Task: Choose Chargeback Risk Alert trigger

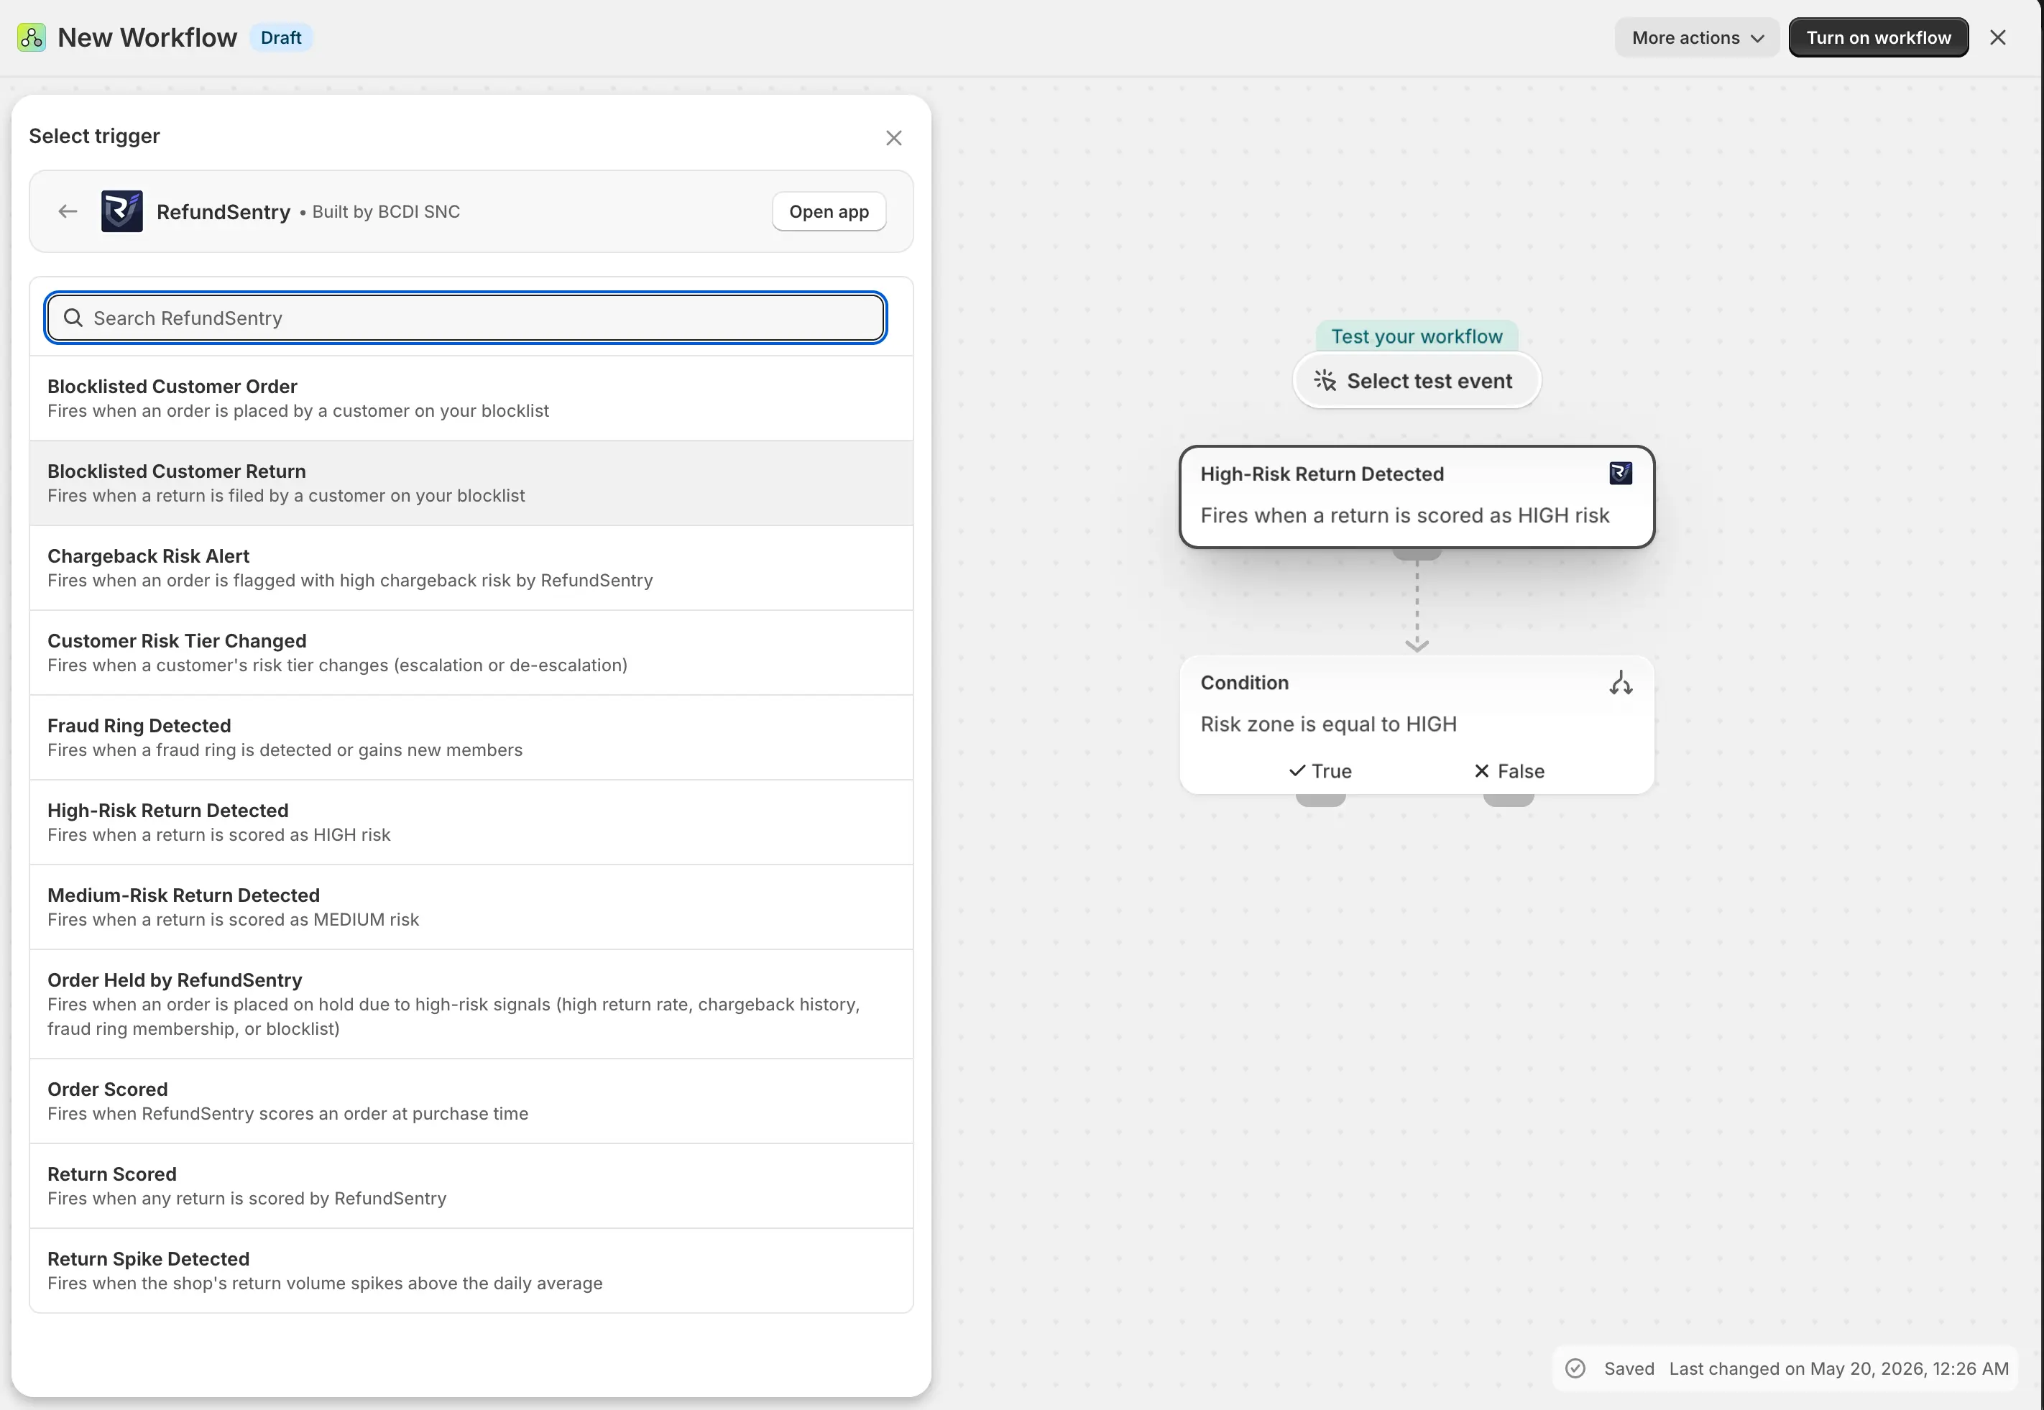Action: 471,568
